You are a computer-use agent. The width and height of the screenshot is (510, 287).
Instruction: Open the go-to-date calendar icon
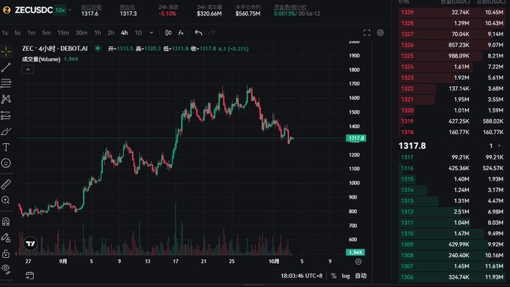[29, 276]
